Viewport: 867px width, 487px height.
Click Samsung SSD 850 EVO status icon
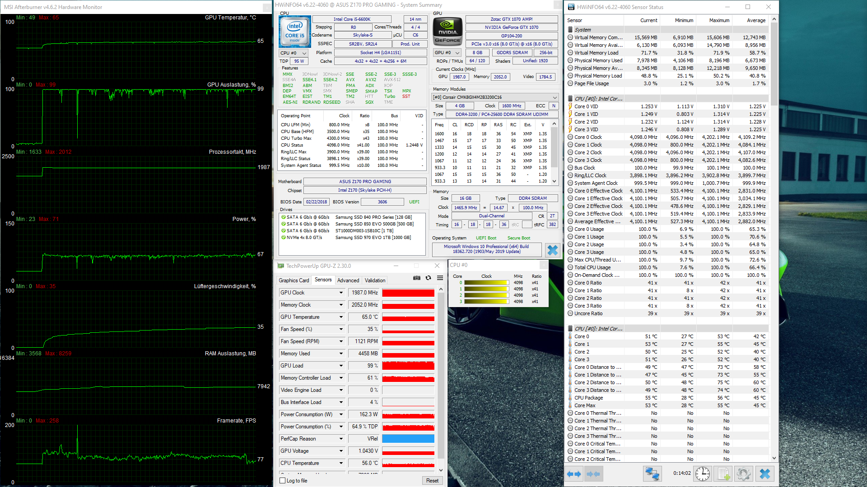(283, 224)
